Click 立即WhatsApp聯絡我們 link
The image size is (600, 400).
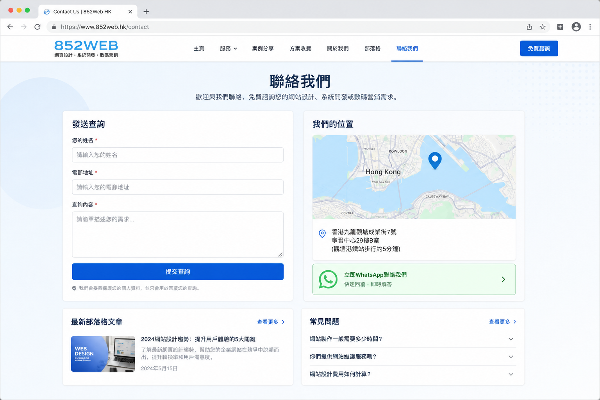pos(375,275)
